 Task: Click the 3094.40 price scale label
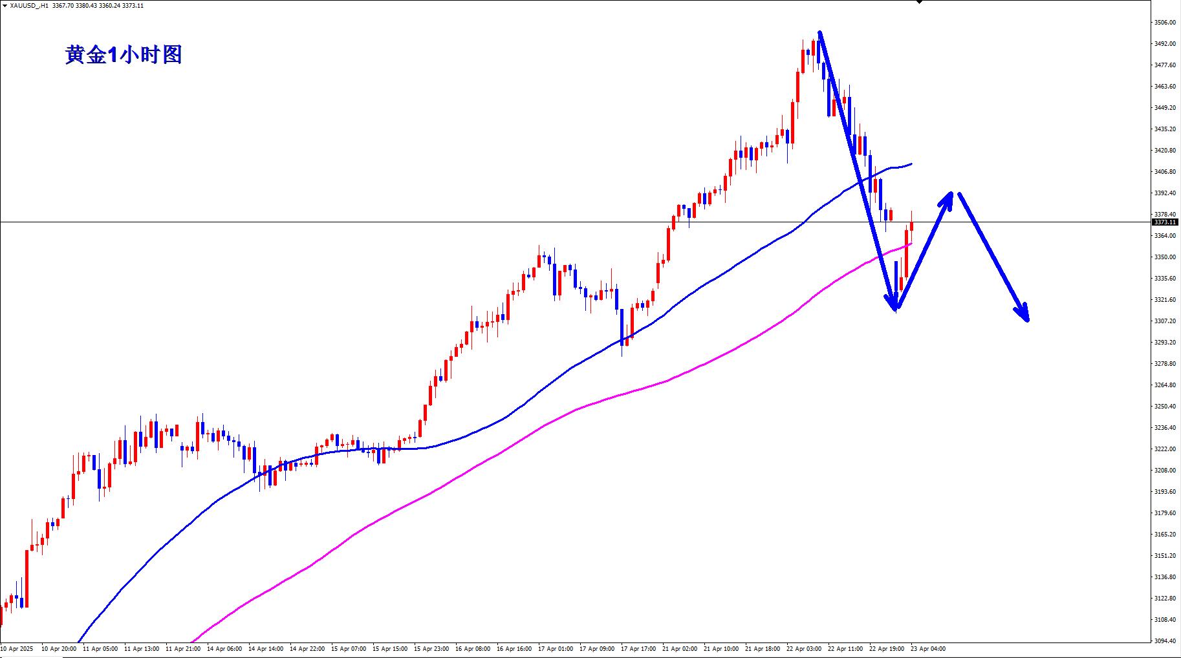[1165, 641]
